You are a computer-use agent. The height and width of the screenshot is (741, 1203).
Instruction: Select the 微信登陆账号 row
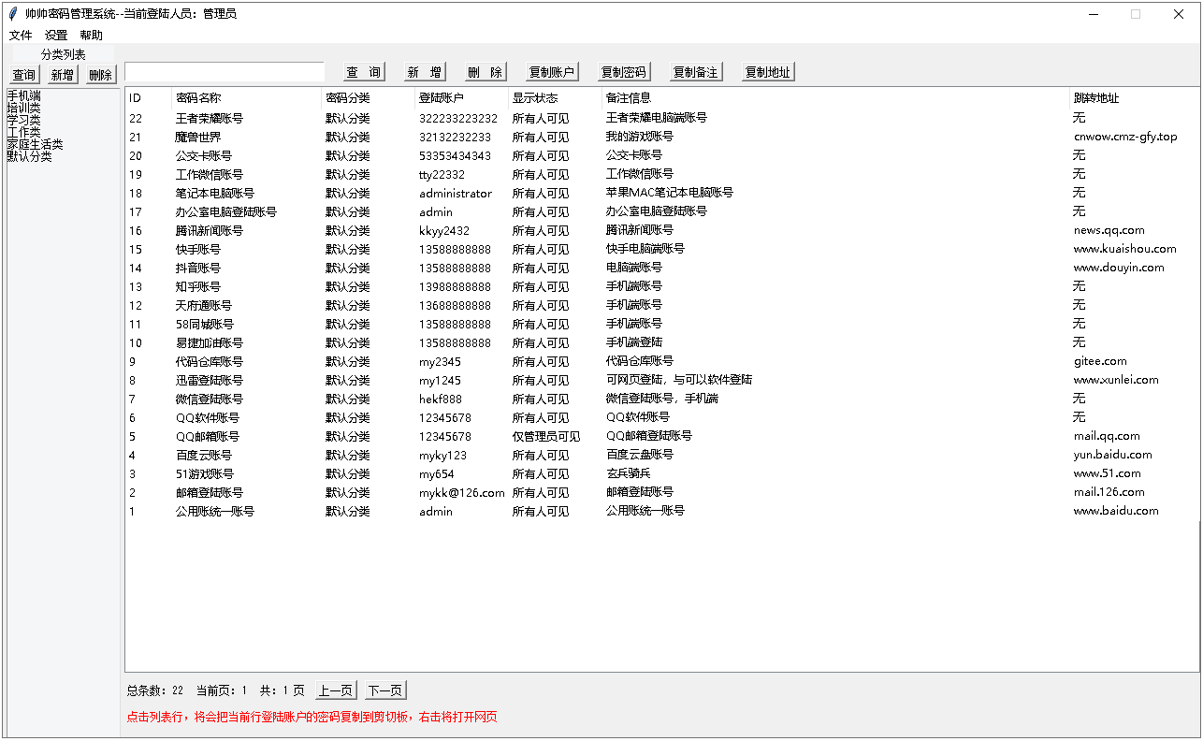coord(662,399)
